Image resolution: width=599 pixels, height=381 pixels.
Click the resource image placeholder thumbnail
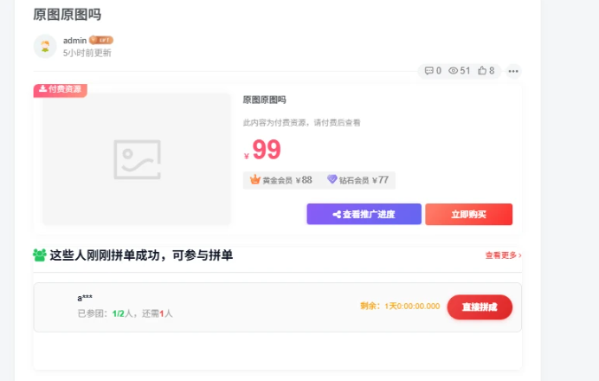click(137, 158)
